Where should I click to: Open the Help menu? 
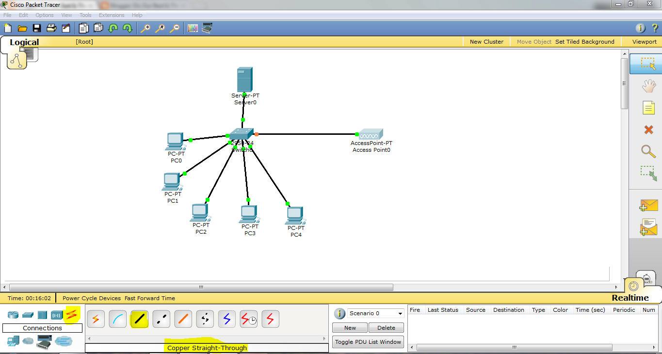[137, 15]
